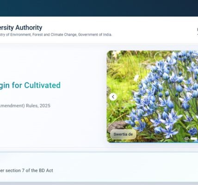Go to the previous carousel slide arrow
The image size is (198, 185).
click(x=113, y=97)
